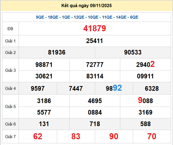Click the 'Giải 5' row label
Screen dimensions: 173x145
[x=10, y=106]
